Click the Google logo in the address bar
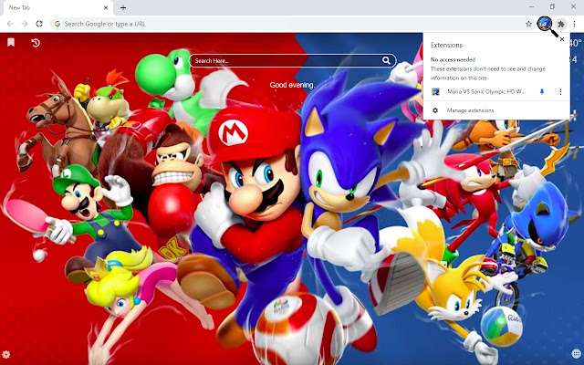This screenshot has width=584, height=365. coord(57,24)
